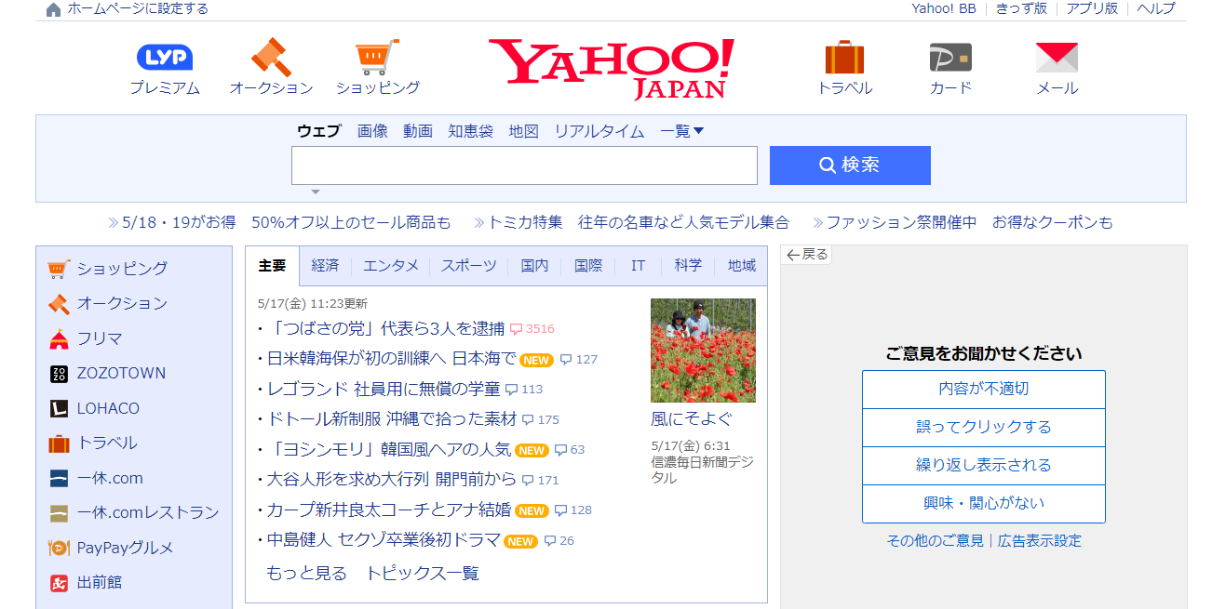Click the 内容が不適切 feedback button
Viewport: 1212px width, 609px height.
point(984,390)
